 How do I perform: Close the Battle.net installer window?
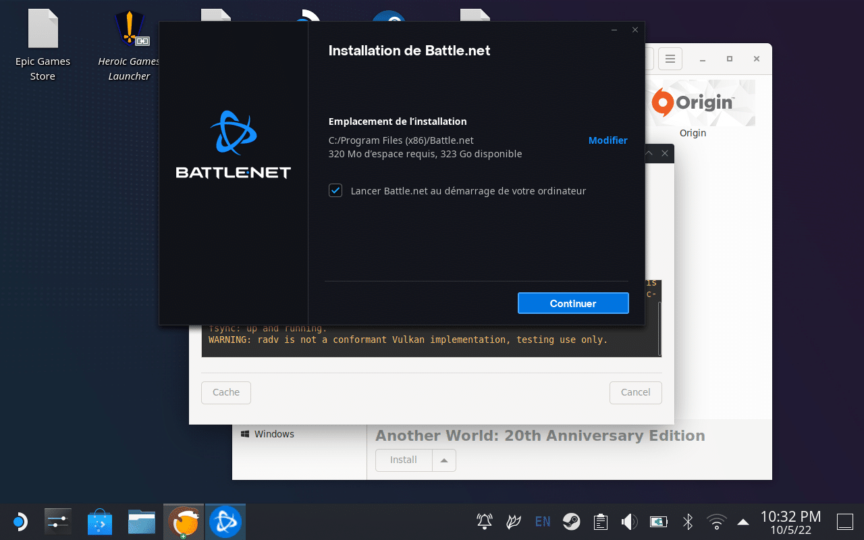[635, 30]
